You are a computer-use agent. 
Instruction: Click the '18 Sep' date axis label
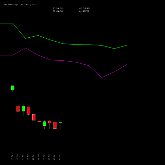click(x=17, y=157)
